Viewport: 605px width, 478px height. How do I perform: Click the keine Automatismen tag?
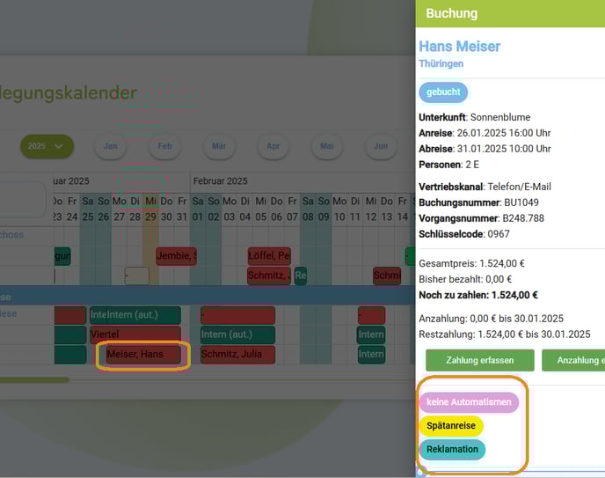click(469, 402)
